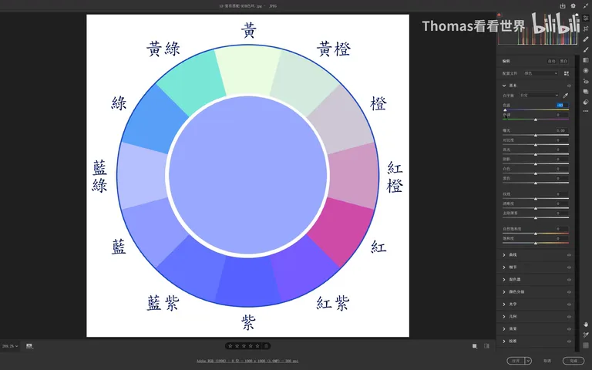Select the Adjustment Brush tool icon
592x370 pixels.
click(x=586, y=49)
